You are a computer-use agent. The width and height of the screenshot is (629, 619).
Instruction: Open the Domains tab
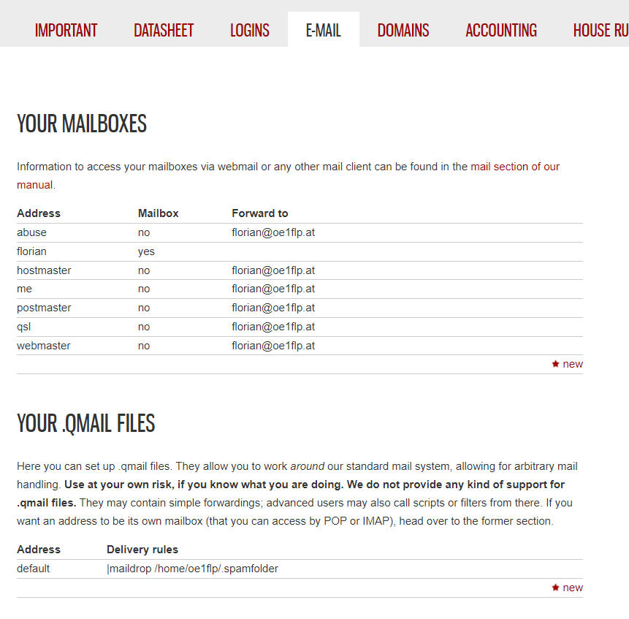tap(403, 31)
